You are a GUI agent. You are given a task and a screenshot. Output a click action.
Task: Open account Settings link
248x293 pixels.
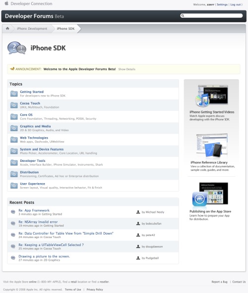click(222, 4)
